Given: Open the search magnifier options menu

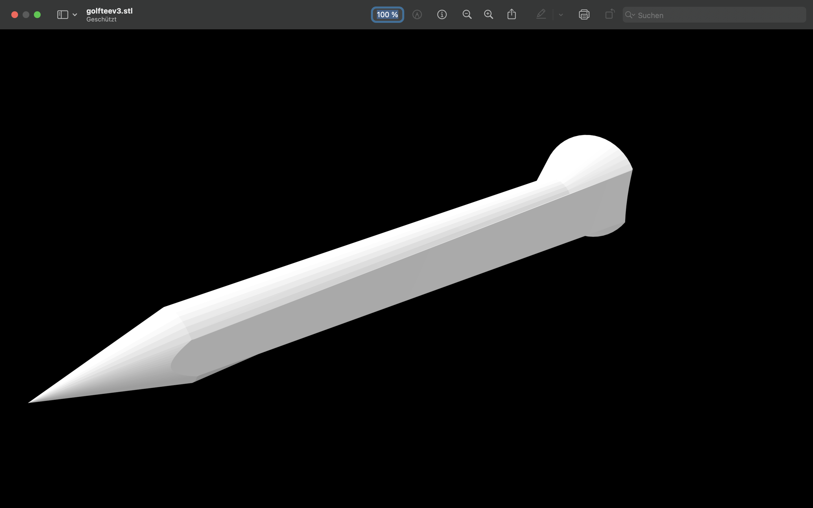Looking at the screenshot, I should (x=630, y=15).
